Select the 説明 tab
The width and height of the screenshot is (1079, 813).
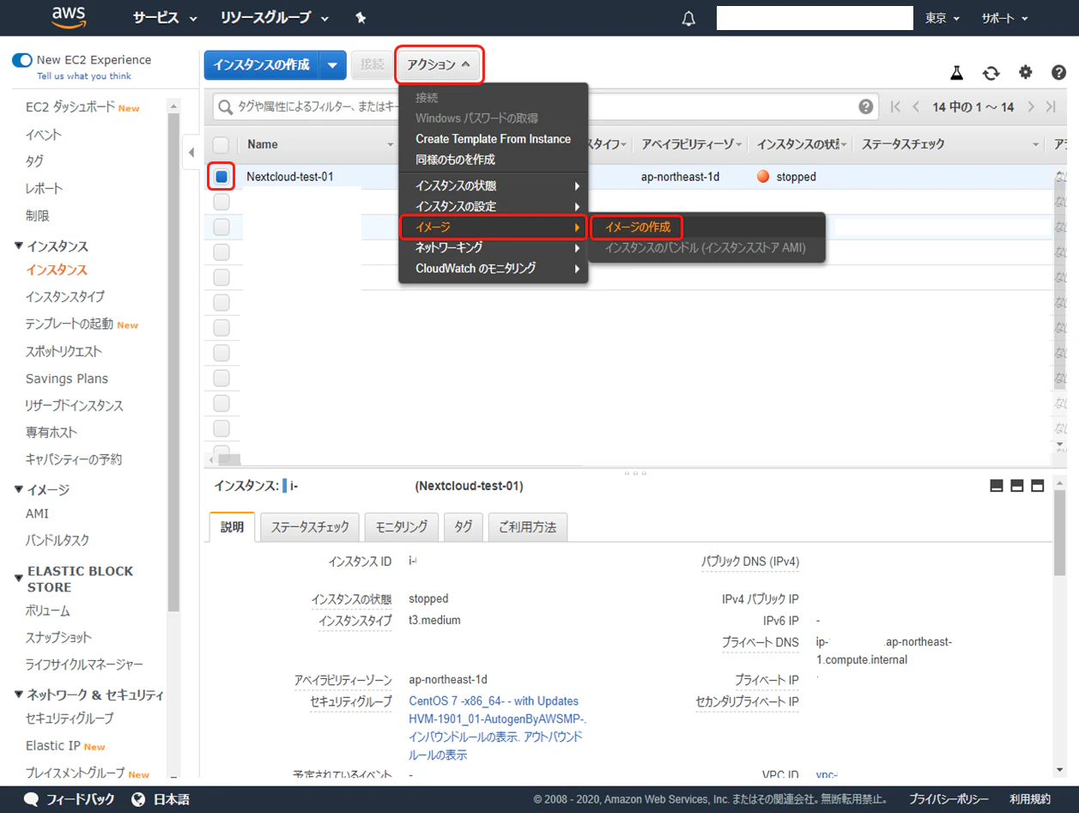pos(232,527)
